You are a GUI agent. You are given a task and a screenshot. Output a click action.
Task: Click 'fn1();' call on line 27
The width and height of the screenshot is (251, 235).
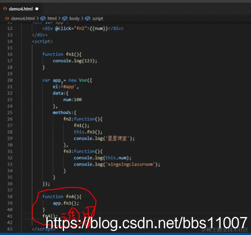pos(81,125)
